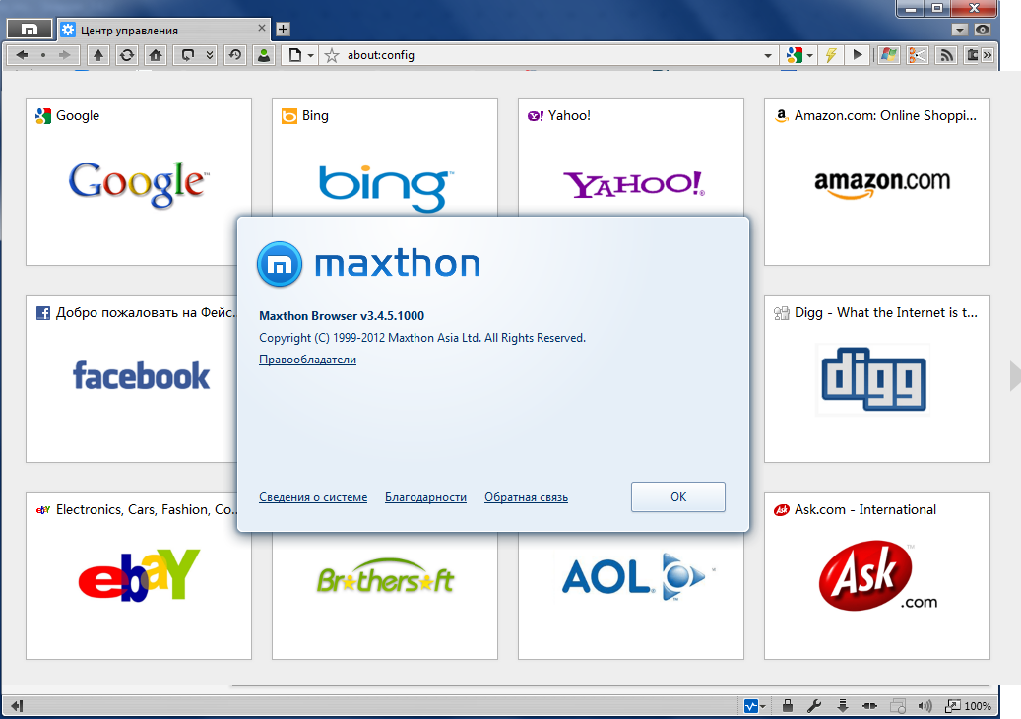This screenshot has height=719, width=1021.
Task: Click the wrench tools icon in status bar
Action: [x=814, y=706]
